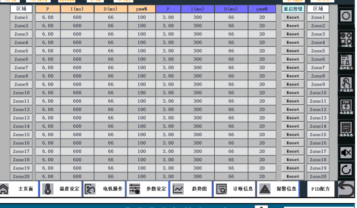Click the circular refresh arrow icon
Image resolution: width=357 pixels, height=208 pixels.
point(346,170)
